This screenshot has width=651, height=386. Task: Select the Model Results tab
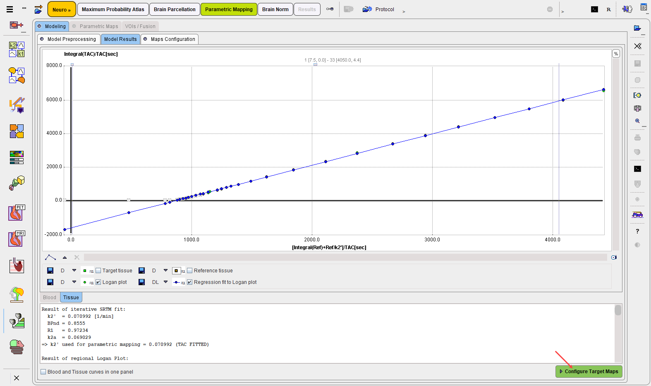point(120,39)
